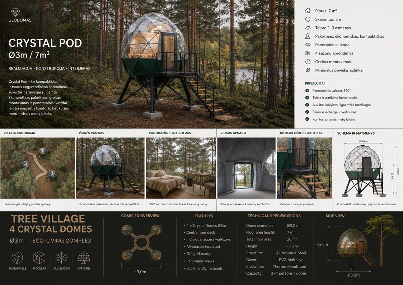Image resolution: width=403 pixels, height=285 pixels.
Task: Click the ~9,0m dimension label
Action: [x=140, y=272]
